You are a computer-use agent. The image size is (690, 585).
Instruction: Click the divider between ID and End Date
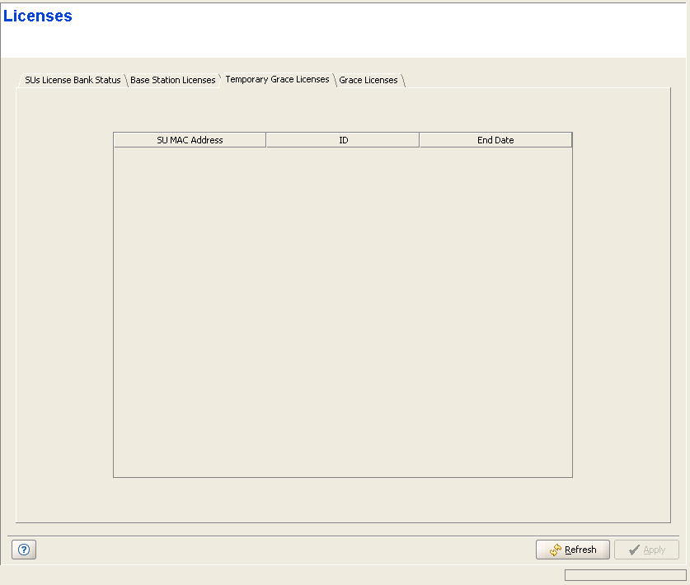[x=419, y=140]
